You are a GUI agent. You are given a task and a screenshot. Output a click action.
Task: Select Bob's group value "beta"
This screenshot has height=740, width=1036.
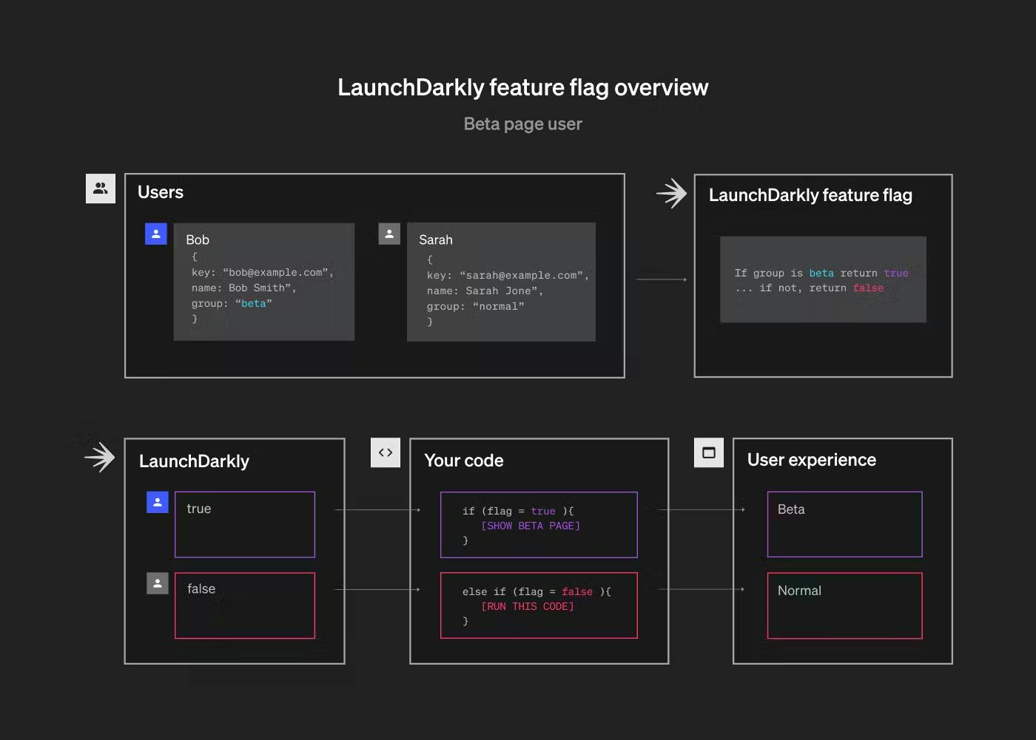coord(254,303)
